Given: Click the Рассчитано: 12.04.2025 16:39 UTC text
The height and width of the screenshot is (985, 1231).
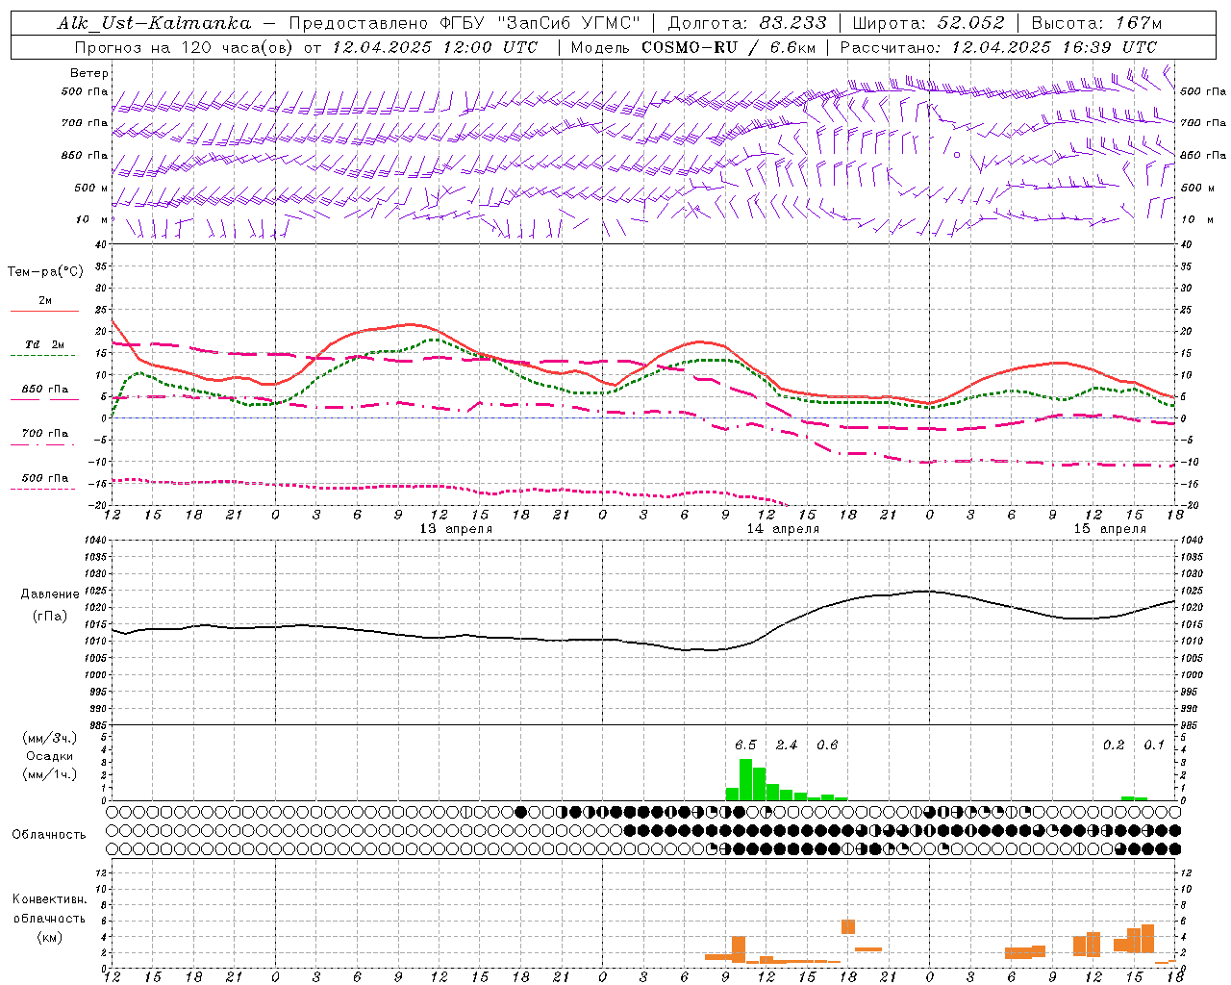Looking at the screenshot, I should (x=998, y=47).
